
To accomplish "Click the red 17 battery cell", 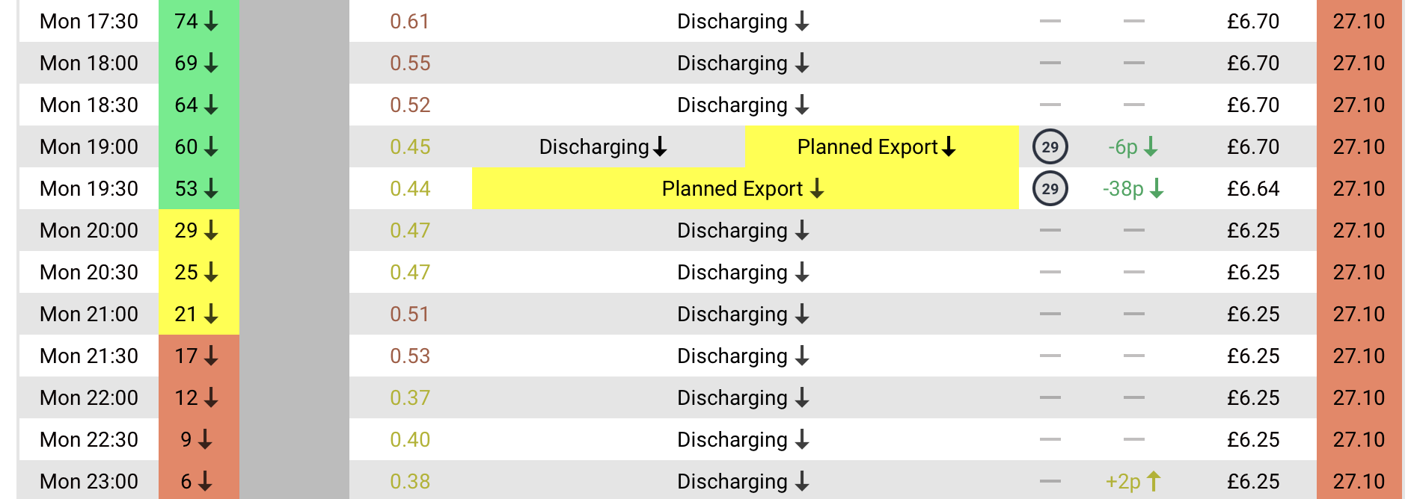I will [199, 356].
